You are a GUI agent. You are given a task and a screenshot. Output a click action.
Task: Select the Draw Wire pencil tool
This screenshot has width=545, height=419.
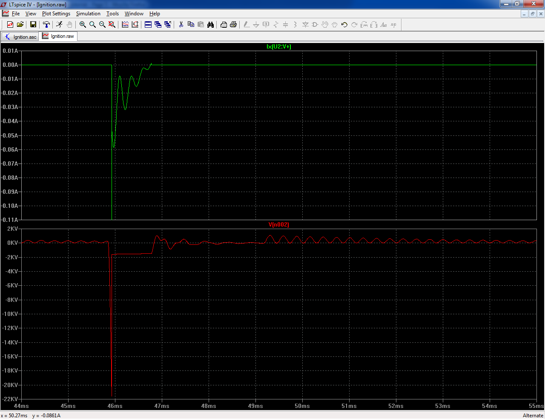[247, 25]
